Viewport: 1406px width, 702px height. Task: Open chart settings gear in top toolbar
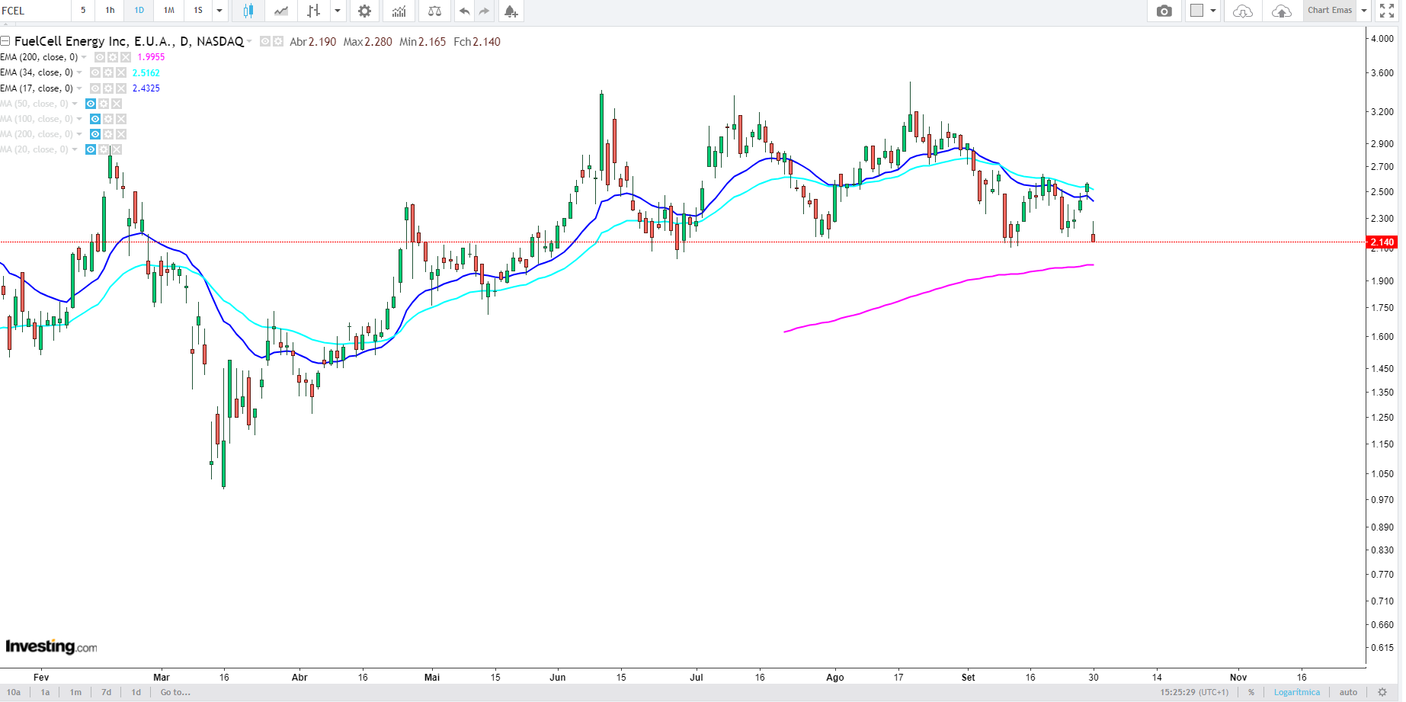pos(365,11)
